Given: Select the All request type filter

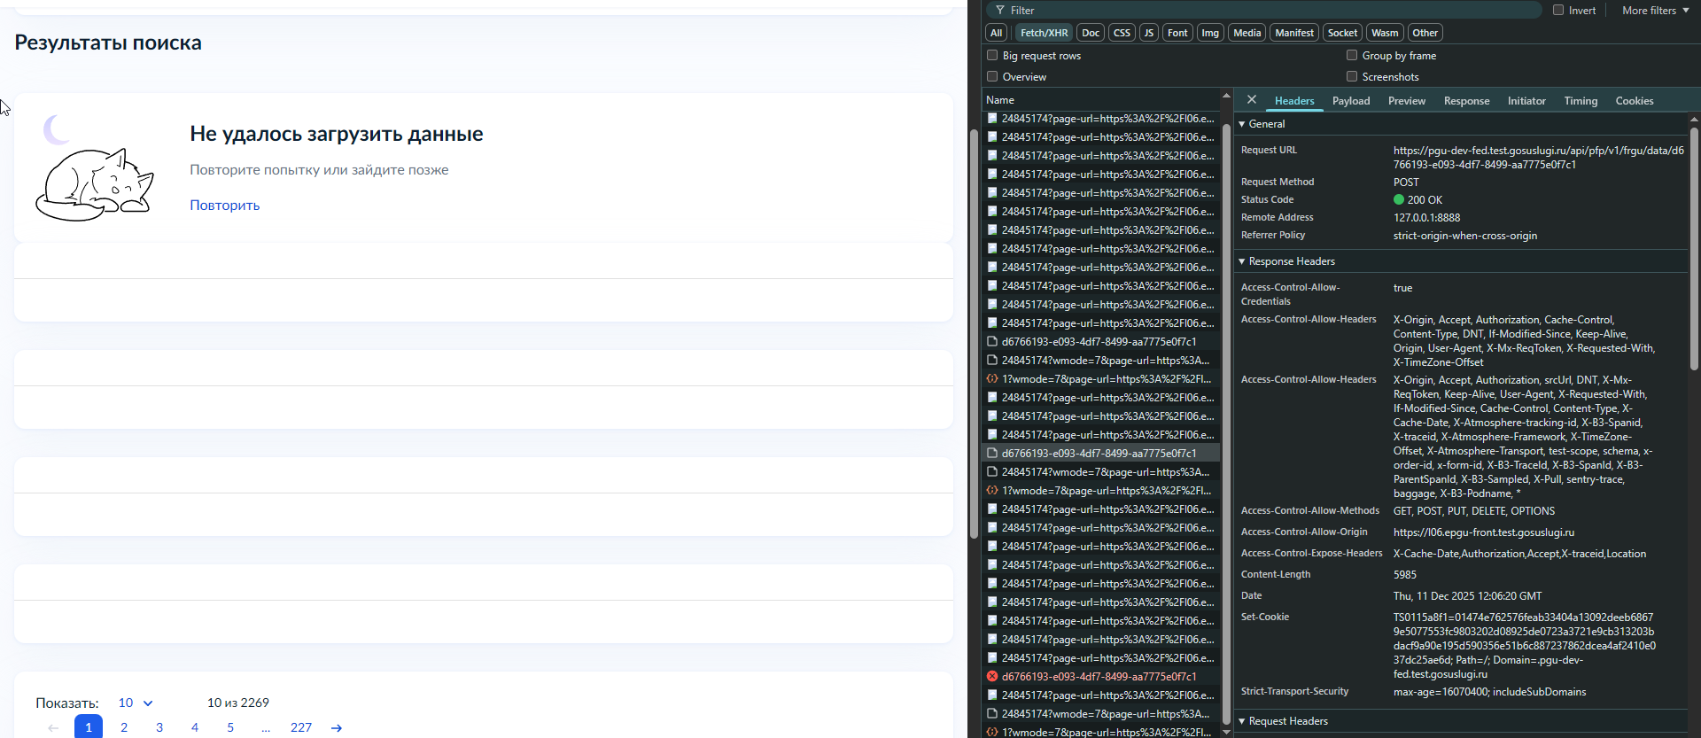Looking at the screenshot, I should (x=997, y=33).
